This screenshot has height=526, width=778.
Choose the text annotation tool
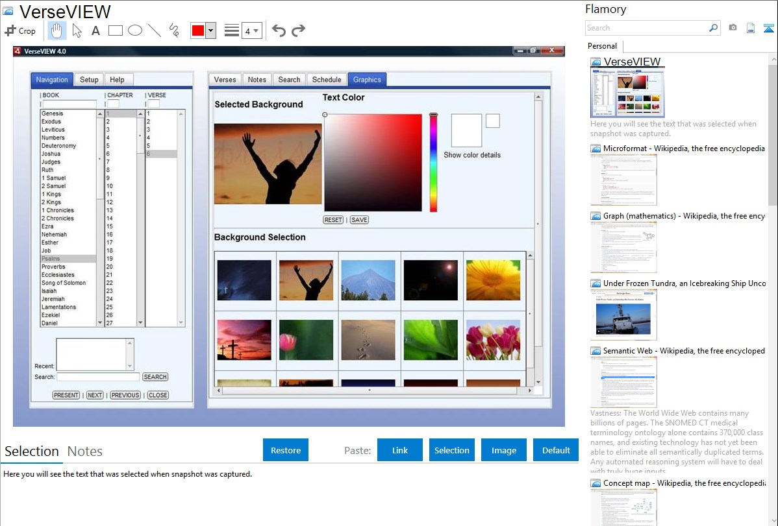tap(95, 30)
